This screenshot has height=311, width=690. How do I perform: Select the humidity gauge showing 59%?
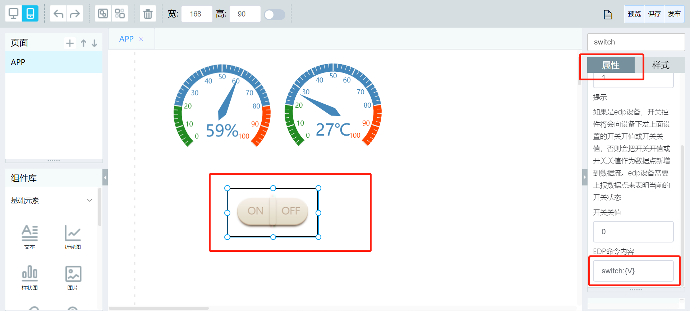[x=222, y=106]
